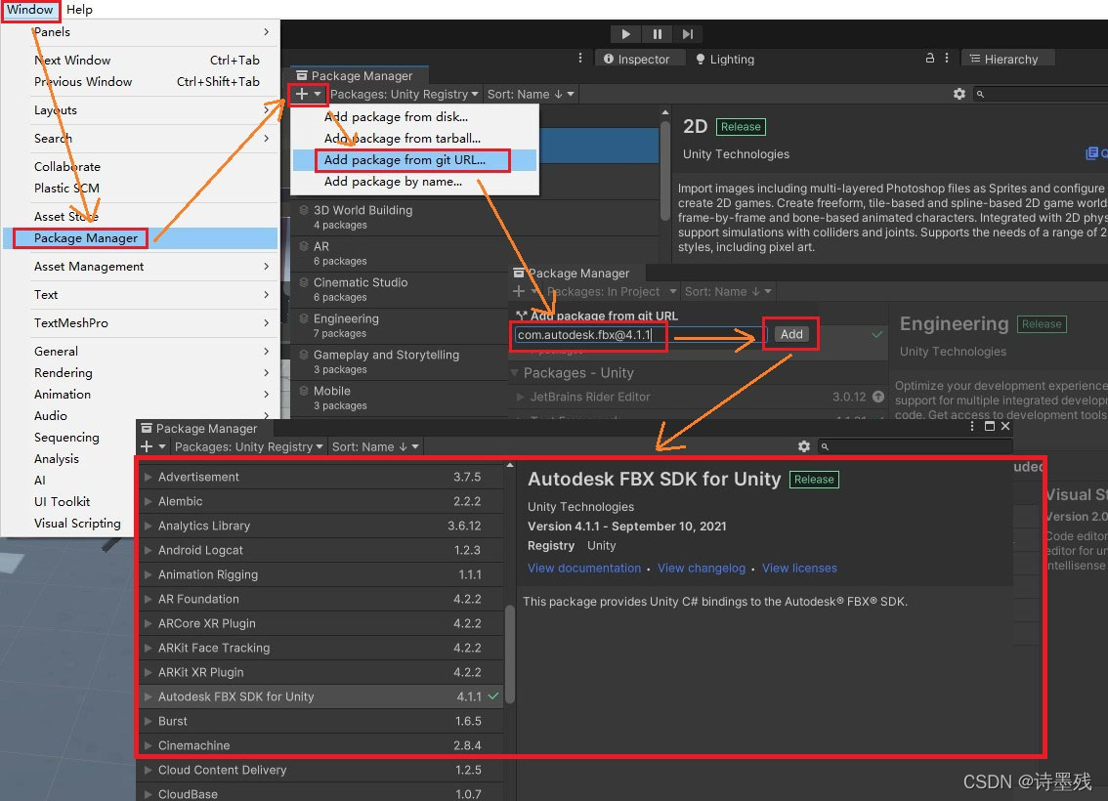The height and width of the screenshot is (801, 1108).
Task: Open settings gear in bottom Package Manager
Action: pyautogui.click(x=803, y=446)
